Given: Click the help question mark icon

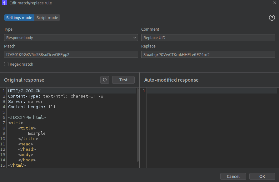Looking at the screenshot, I should click(x=272, y=18).
